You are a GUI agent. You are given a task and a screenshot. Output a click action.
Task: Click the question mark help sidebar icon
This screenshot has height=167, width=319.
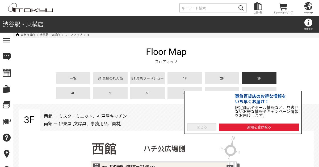tap(7, 138)
